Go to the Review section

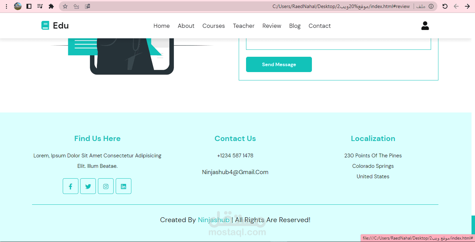272,26
